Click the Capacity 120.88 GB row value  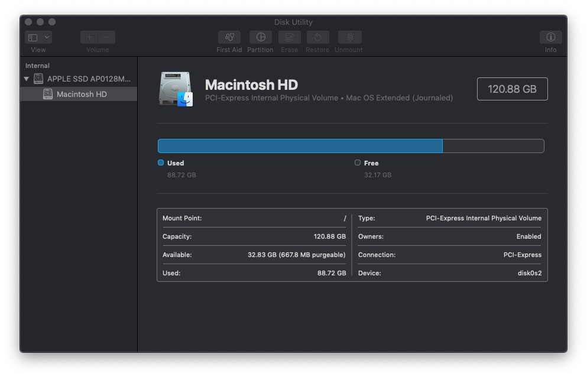(330, 236)
